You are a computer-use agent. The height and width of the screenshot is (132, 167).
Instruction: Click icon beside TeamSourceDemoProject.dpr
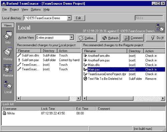point(85,74)
